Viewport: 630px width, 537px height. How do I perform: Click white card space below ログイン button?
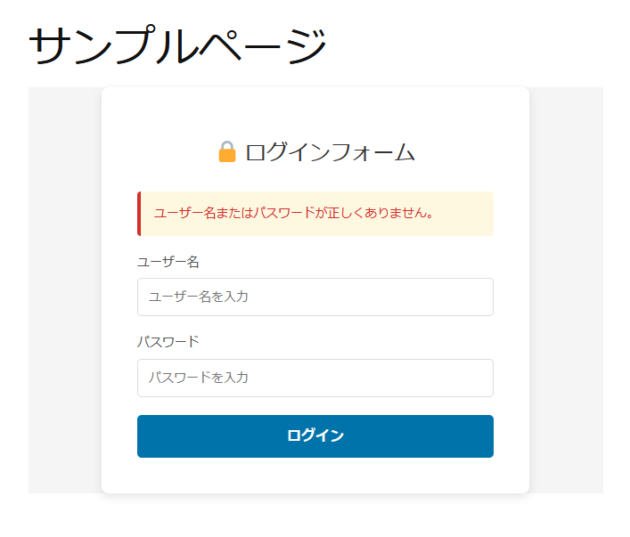point(315,476)
